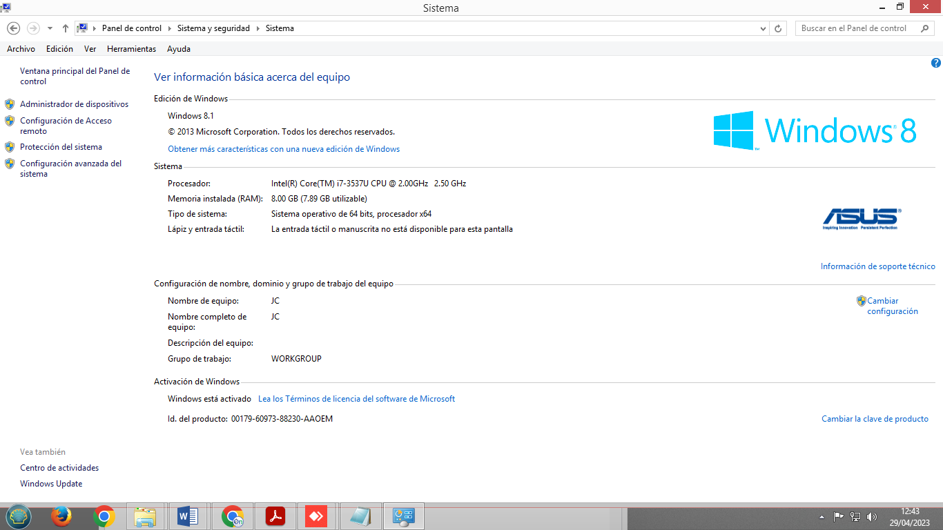The image size is (943, 530).
Task: Click the forward navigation arrow
Action: click(33, 28)
